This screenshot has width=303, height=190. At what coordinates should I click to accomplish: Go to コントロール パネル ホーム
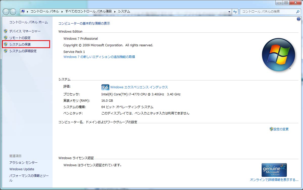28,22
